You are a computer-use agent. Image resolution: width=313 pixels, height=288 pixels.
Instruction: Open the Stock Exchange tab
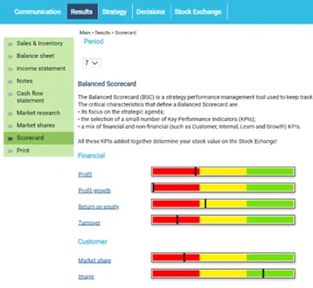click(x=198, y=11)
